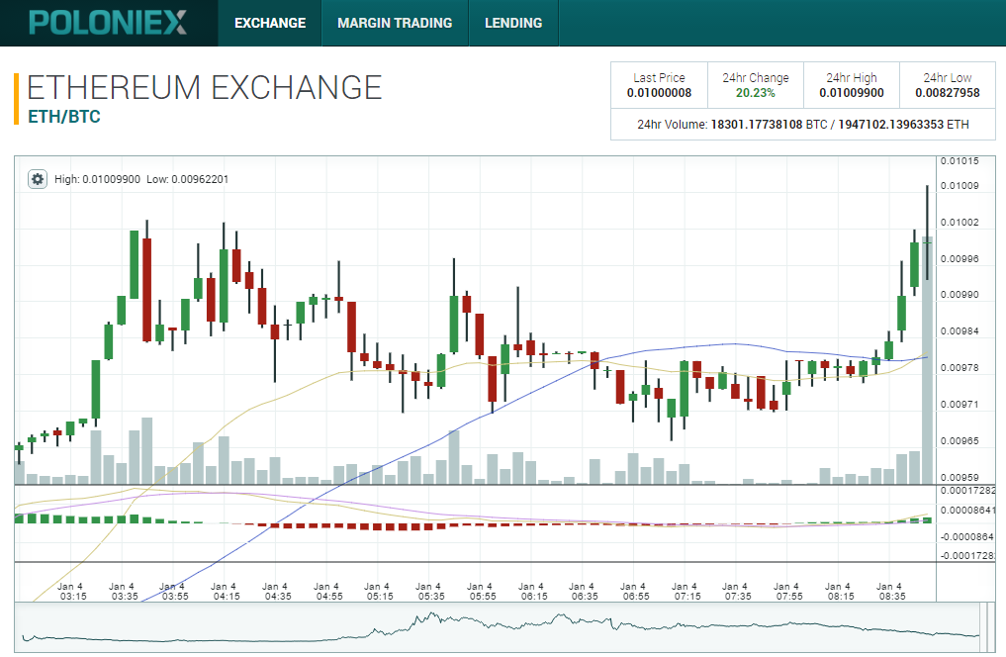The height and width of the screenshot is (657, 1006).
Task: Click the 0.01009 price axis label
Action: point(960,186)
